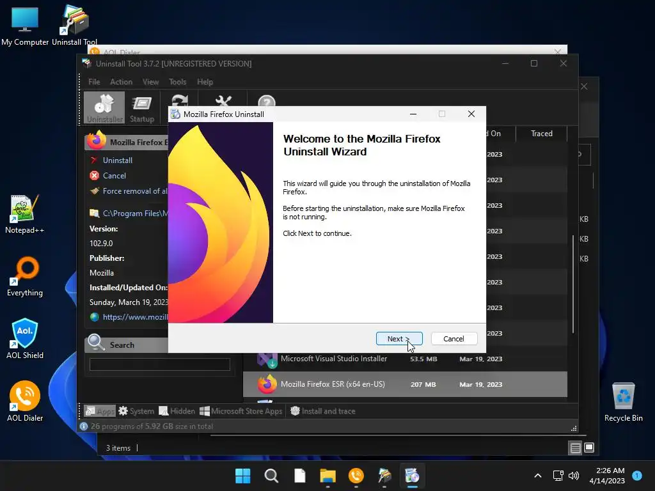Click the Uninstall link in sidebar
Image resolution: width=655 pixels, height=491 pixels.
pyautogui.click(x=118, y=160)
